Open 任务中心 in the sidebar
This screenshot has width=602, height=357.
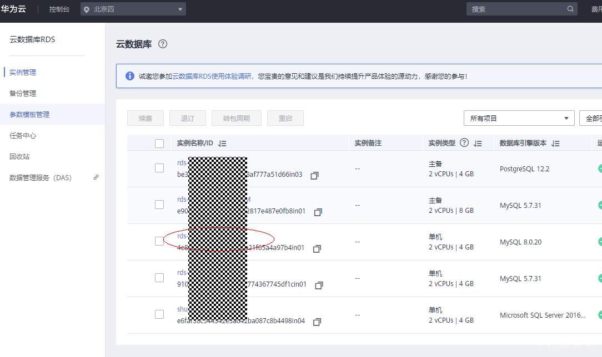(23, 136)
